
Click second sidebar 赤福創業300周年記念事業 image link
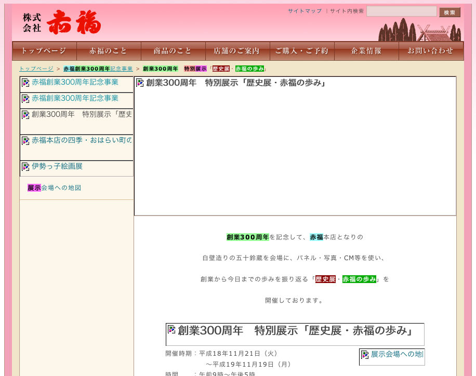tap(76, 101)
